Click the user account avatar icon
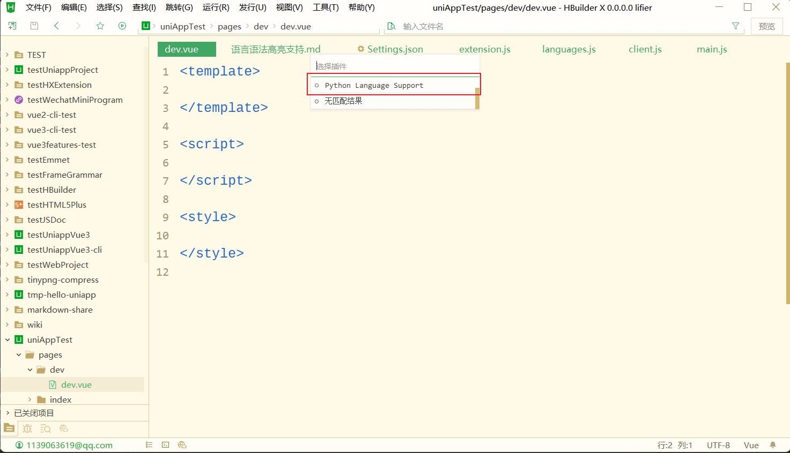790x453 pixels. pos(19,445)
